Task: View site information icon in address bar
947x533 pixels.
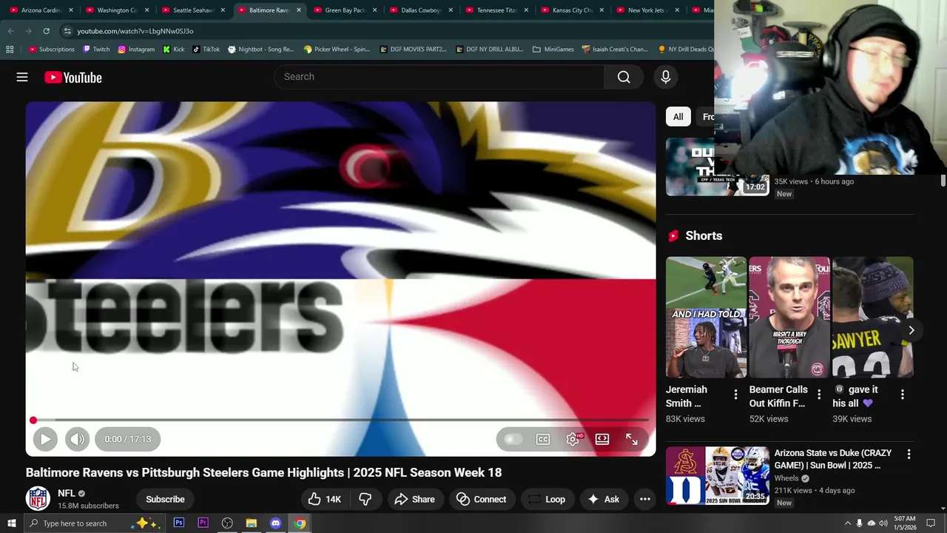Action: (x=67, y=31)
